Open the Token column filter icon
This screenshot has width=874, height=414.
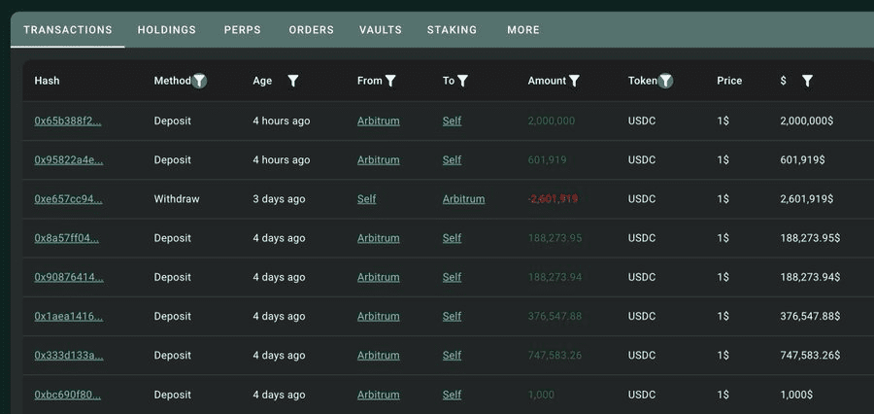pyautogui.click(x=665, y=81)
